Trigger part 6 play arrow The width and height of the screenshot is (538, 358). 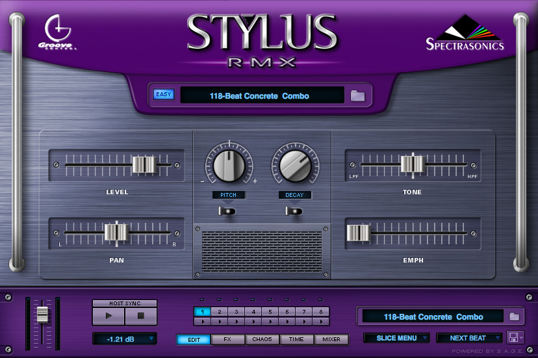click(287, 322)
